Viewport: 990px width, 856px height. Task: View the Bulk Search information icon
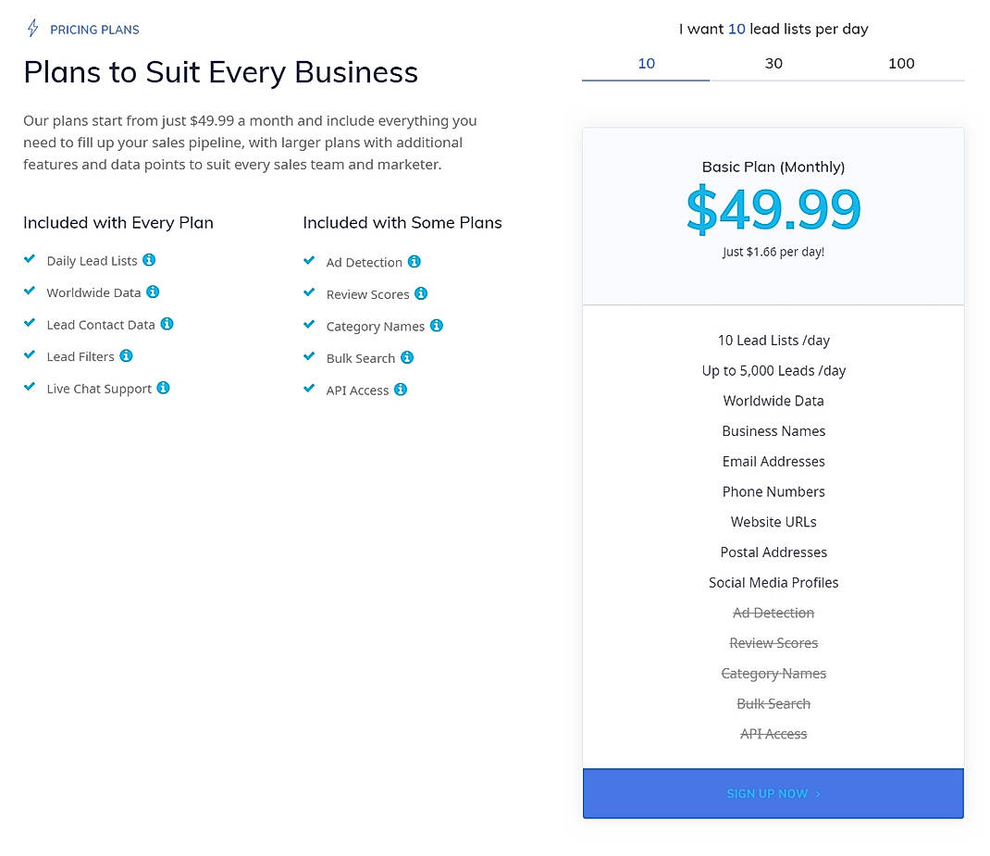[x=407, y=357]
